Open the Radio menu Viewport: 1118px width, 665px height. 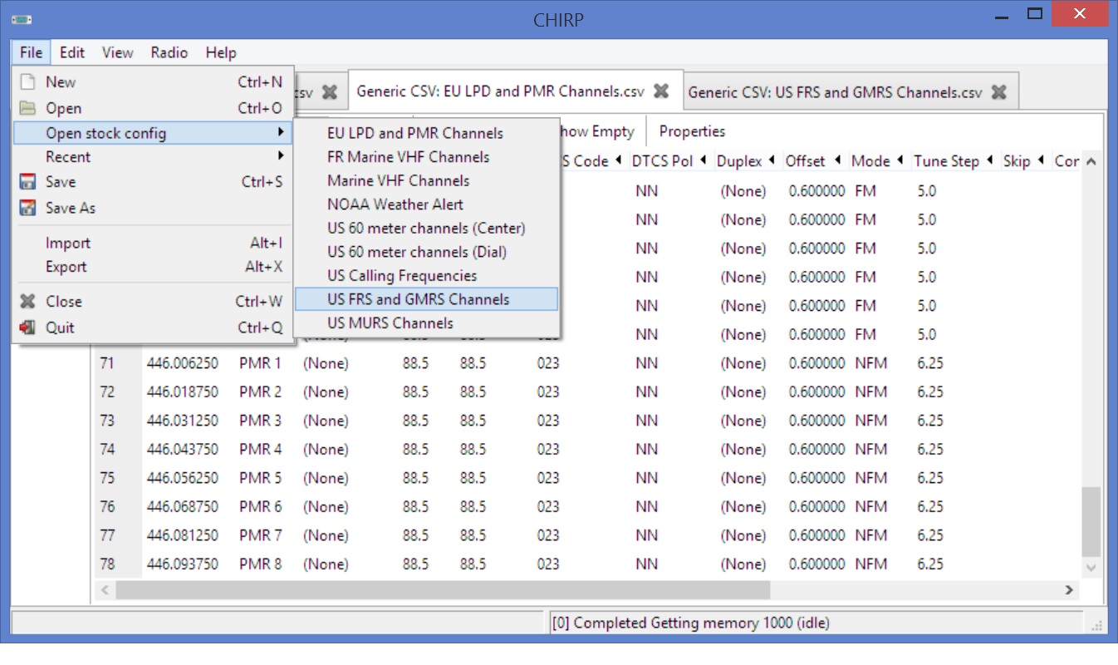click(x=169, y=52)
